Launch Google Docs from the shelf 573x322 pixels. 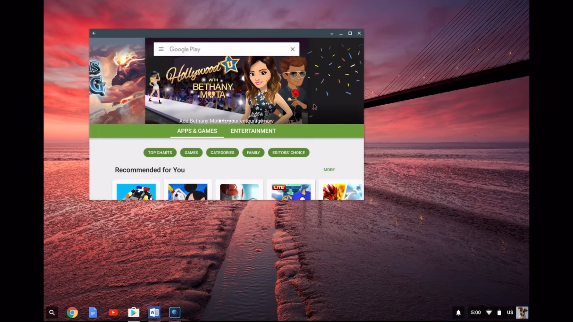click(x=93, y=312)
